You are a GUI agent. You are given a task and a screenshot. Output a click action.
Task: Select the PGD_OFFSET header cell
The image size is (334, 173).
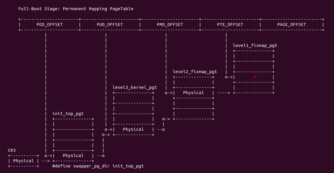49,24
